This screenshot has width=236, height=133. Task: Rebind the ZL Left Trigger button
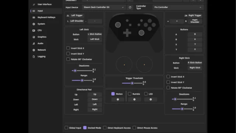(77, 16)
